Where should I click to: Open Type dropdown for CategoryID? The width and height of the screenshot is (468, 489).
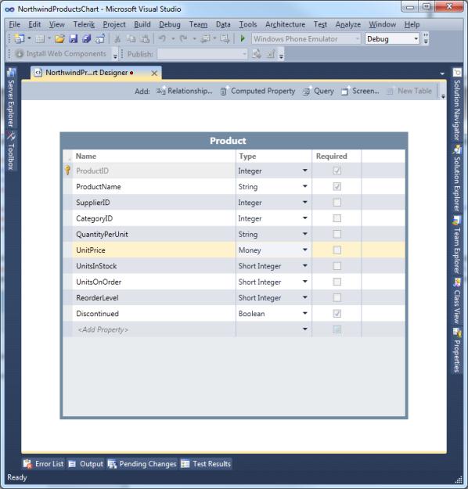click(x=304, y=218)
